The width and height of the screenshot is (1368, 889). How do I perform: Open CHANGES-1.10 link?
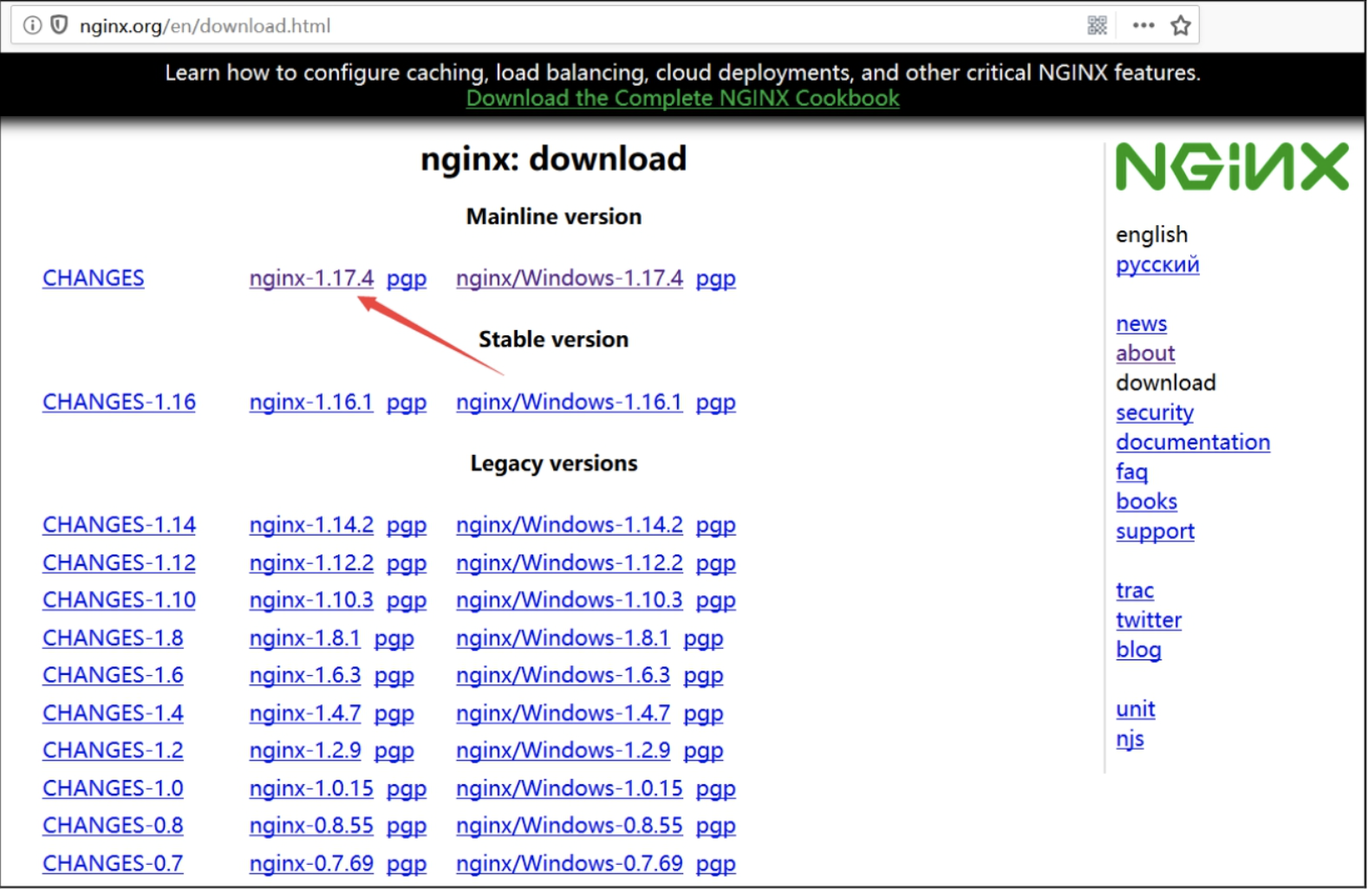pos(119,600)
